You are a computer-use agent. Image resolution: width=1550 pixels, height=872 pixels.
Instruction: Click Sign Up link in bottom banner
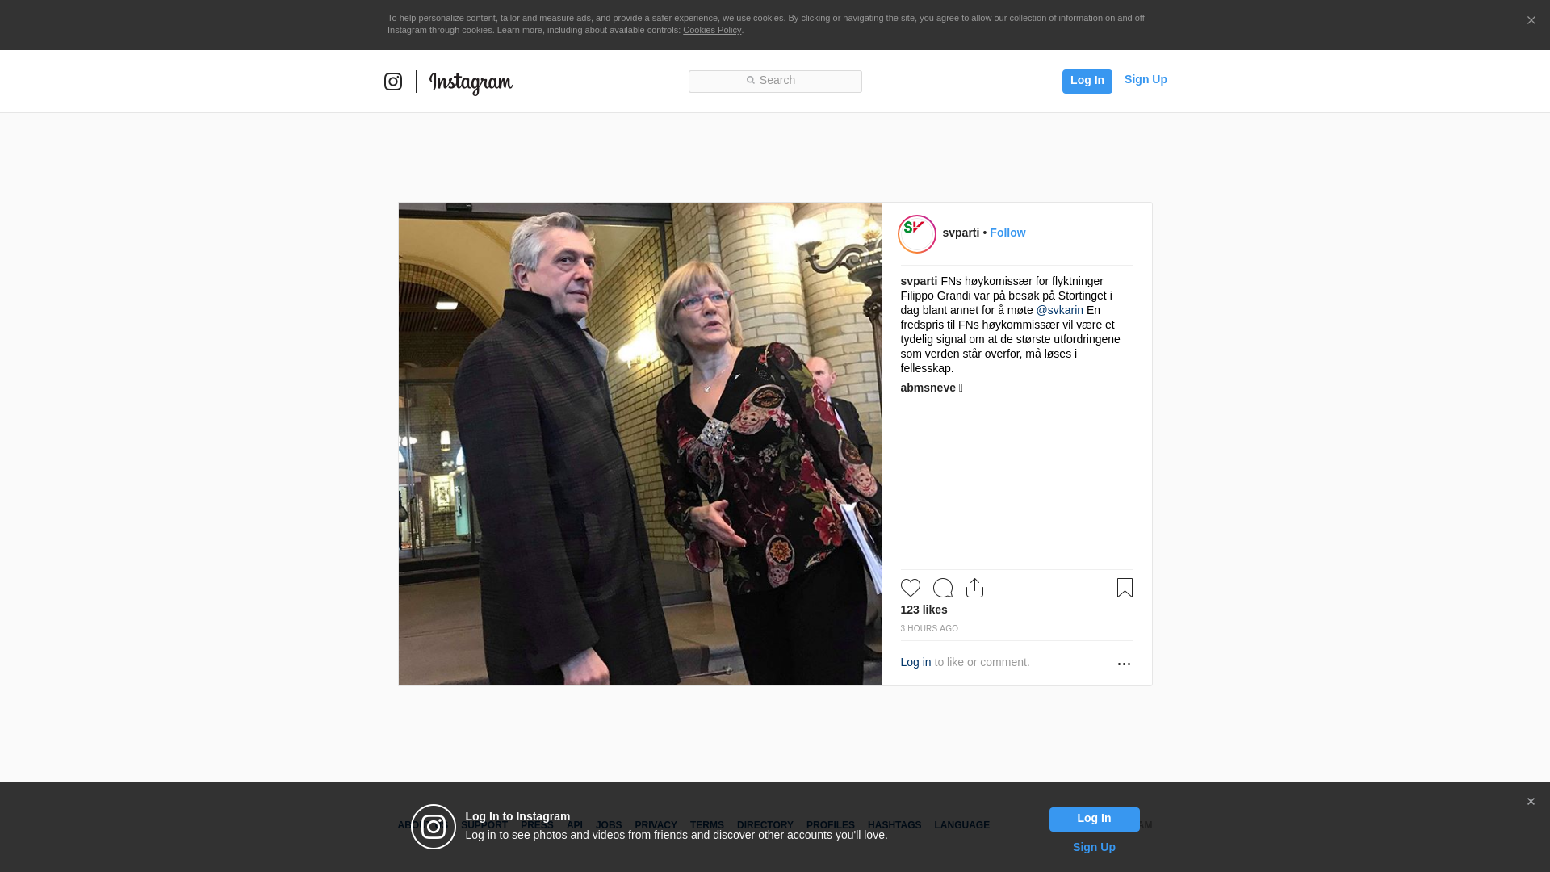[1094, 847]
